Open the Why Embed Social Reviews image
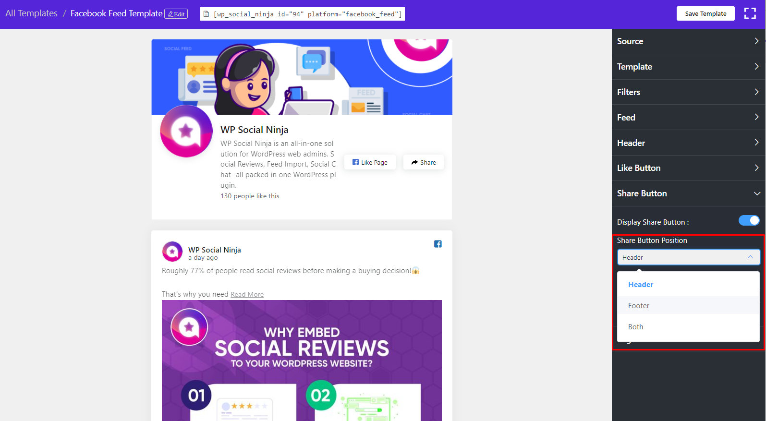The height and width of the screenshot is (421, 766). click(302, 361)
